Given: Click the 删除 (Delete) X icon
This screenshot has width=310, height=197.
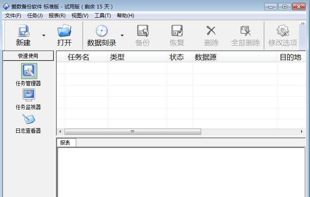Looking at the screenshot, I should (211, 30).
